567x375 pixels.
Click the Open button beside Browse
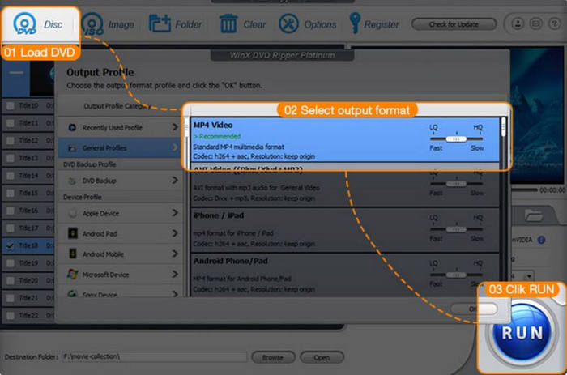322,357
